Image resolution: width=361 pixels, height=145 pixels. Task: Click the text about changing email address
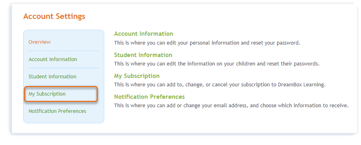[x=231, y=106]
